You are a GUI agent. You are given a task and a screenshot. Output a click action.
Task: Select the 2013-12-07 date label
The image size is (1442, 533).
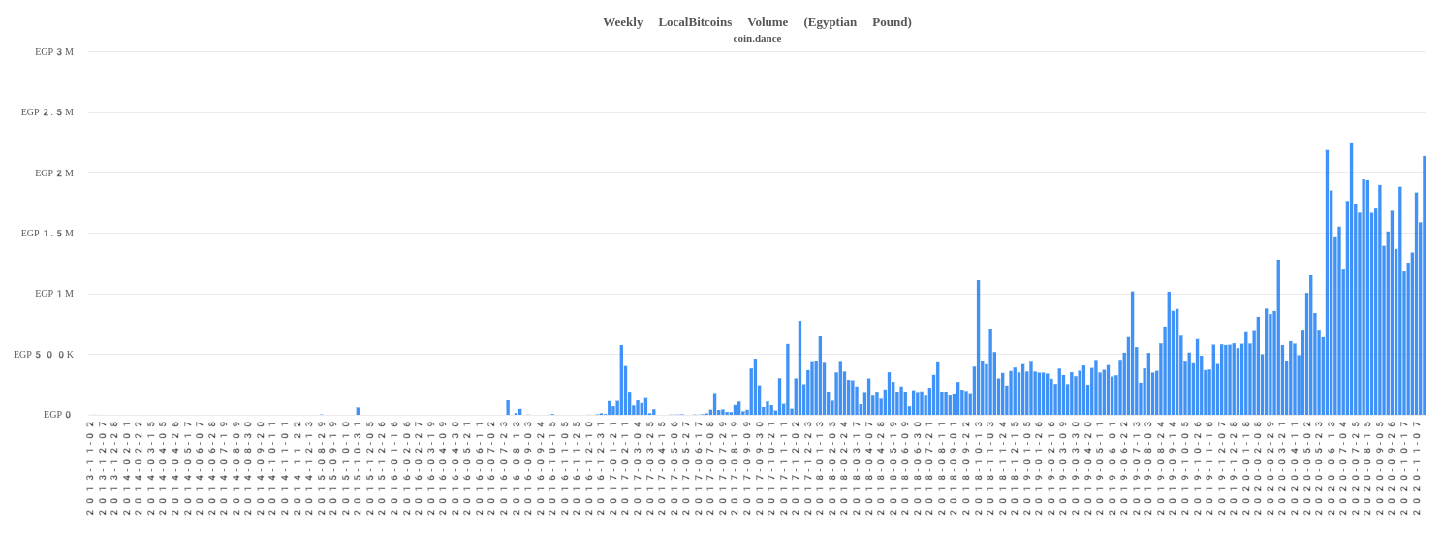(103, 467)
